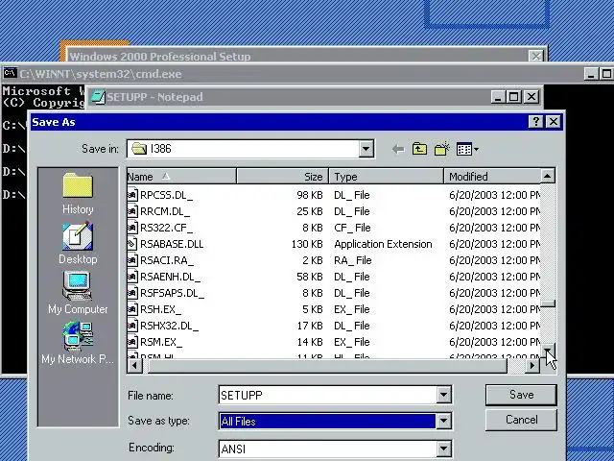Viewport: 614px width, 461px height.
Task: Open My Computer in places bar
Action: (78, 293)
